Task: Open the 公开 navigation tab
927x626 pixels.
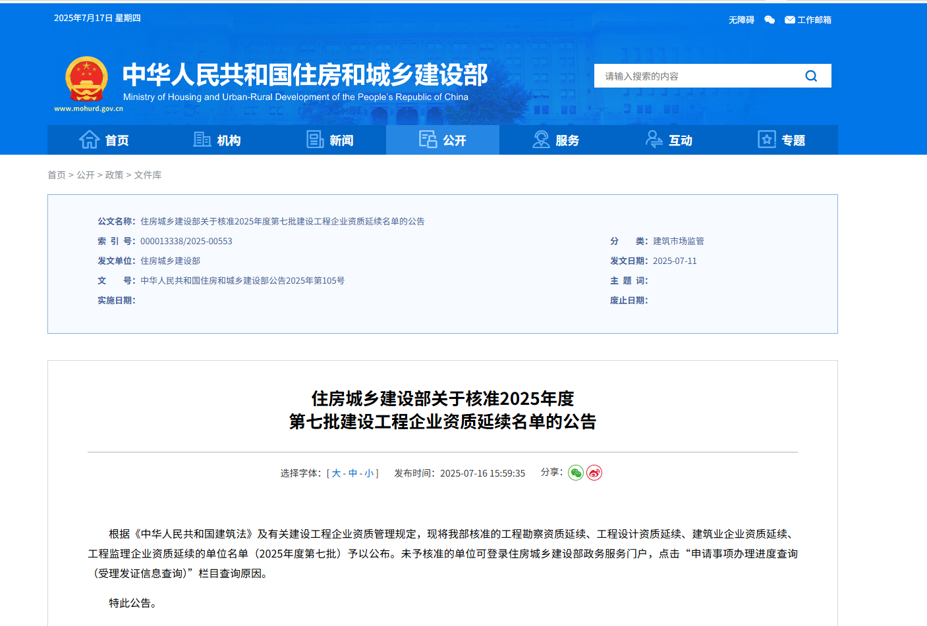Action: coord(443,140)
